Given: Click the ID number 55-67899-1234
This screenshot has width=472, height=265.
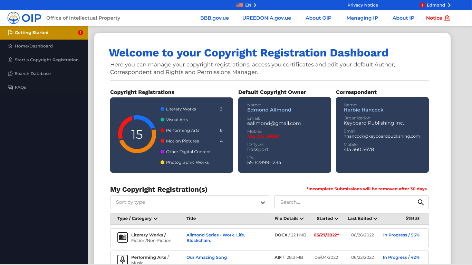Looking at the screenshot, I should (264, 162).
